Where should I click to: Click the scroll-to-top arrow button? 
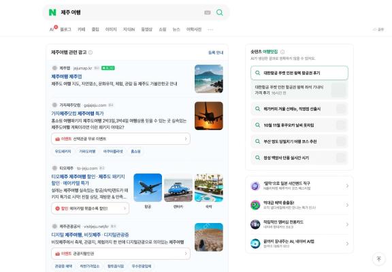(x=379, y=259)
